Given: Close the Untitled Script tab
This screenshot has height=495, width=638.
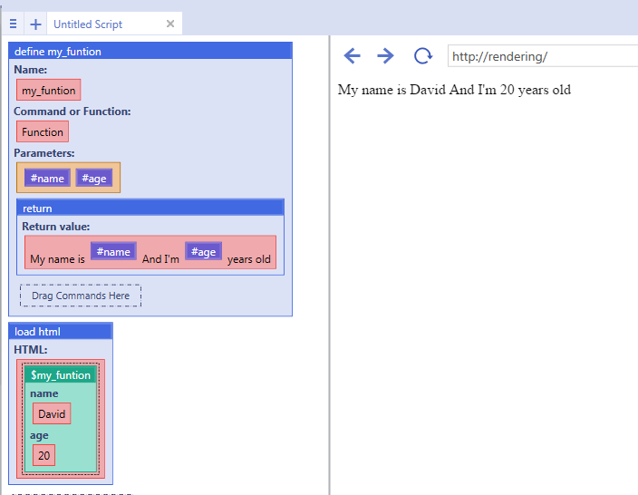Looking at the screenshot, I should 170,24.
